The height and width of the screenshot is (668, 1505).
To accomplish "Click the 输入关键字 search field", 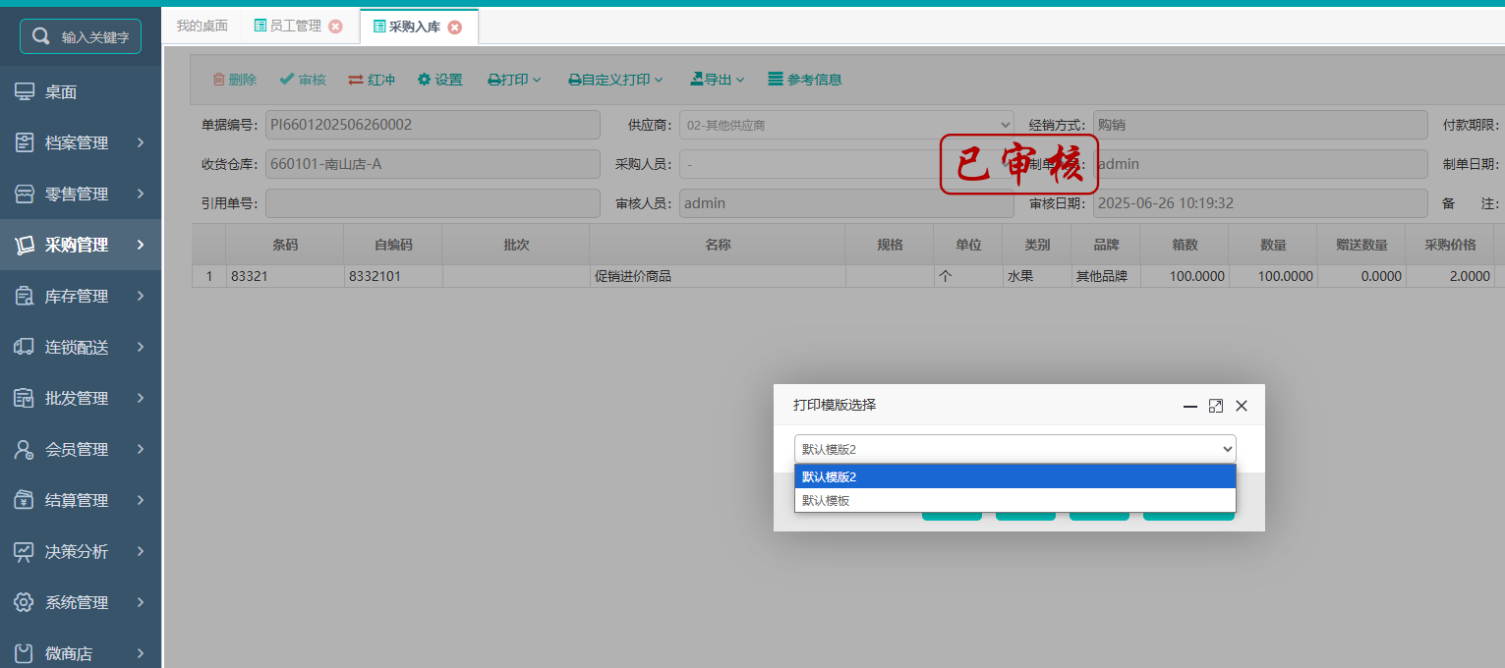I will point(81,36).
